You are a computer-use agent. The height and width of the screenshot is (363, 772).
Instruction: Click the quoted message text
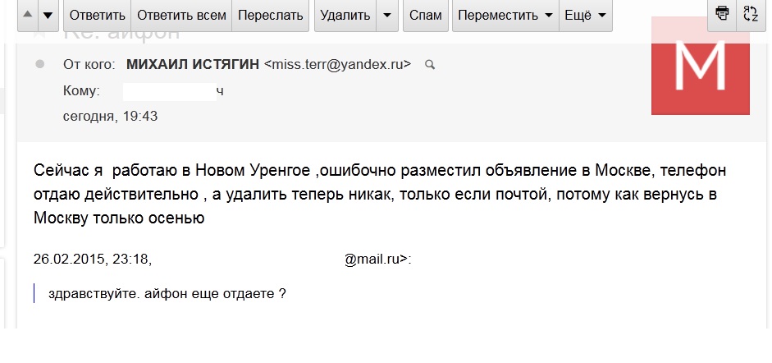click(x=167, y=293)
